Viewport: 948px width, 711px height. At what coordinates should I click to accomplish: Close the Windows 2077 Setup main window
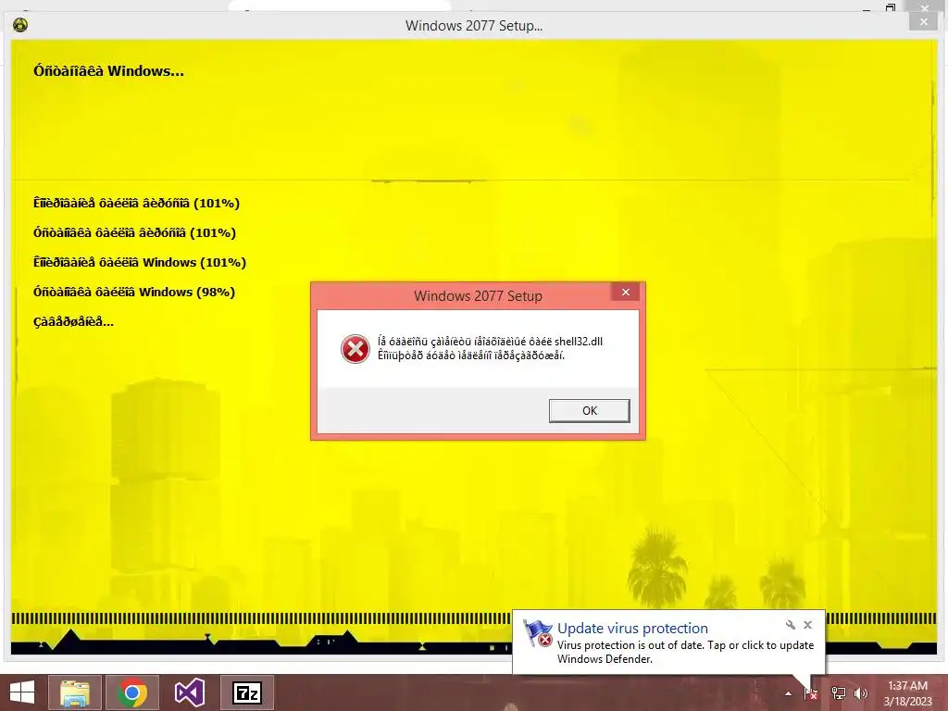tap(923, 22)
